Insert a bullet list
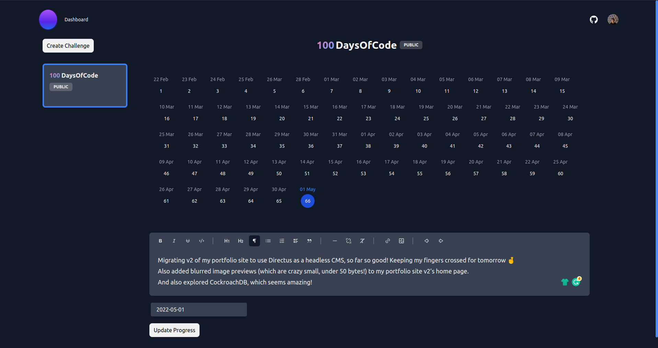Screen dimensions: 658x348 click(268, 241)
